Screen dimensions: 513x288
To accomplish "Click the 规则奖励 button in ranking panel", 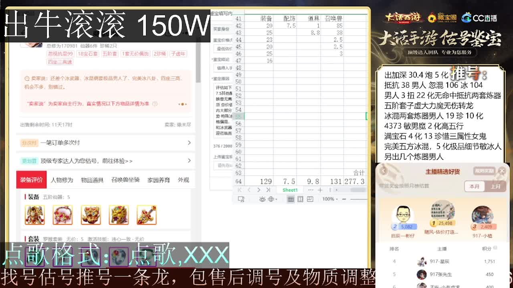I will 484,171.
